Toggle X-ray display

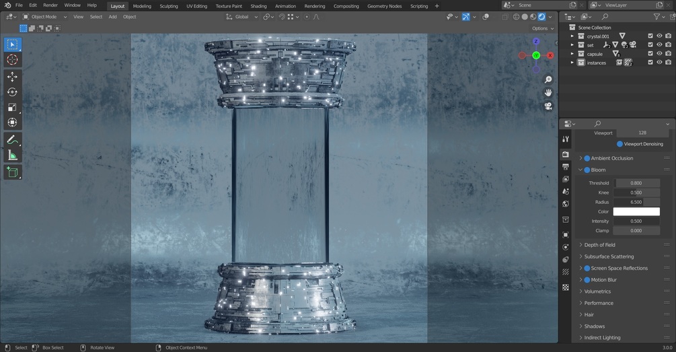(505, 17)
